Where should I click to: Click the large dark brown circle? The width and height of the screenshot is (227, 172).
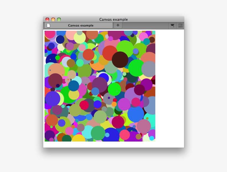(120, 60)
